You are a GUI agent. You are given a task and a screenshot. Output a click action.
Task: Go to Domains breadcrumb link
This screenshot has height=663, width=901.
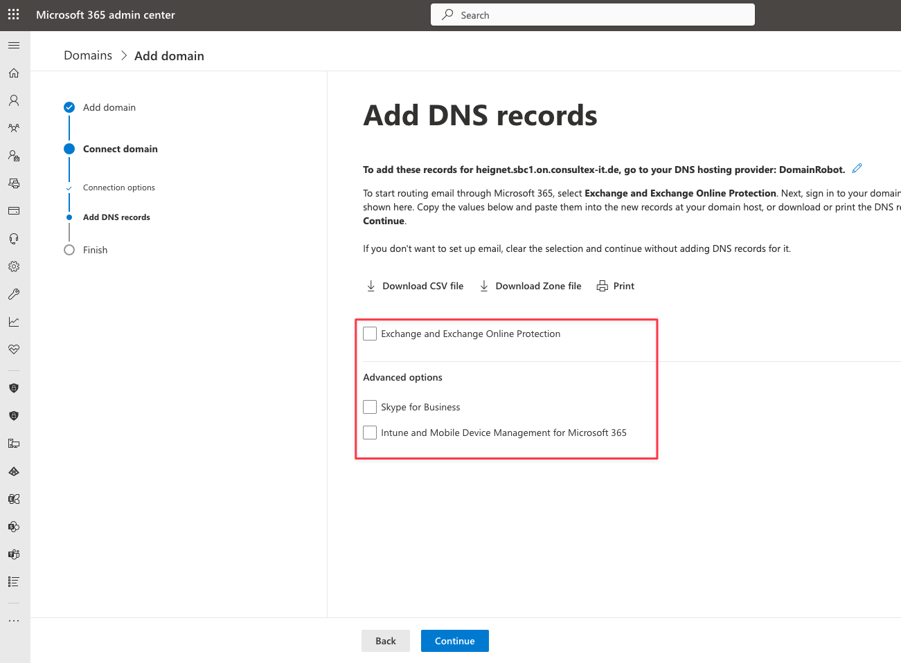coord(88,55)
